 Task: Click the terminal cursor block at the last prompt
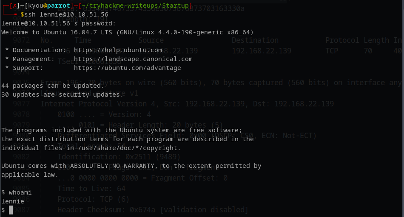point(11,210)
